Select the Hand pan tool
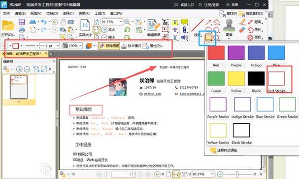This screenshot has width=299, height=179. click(x=63, y=22)
